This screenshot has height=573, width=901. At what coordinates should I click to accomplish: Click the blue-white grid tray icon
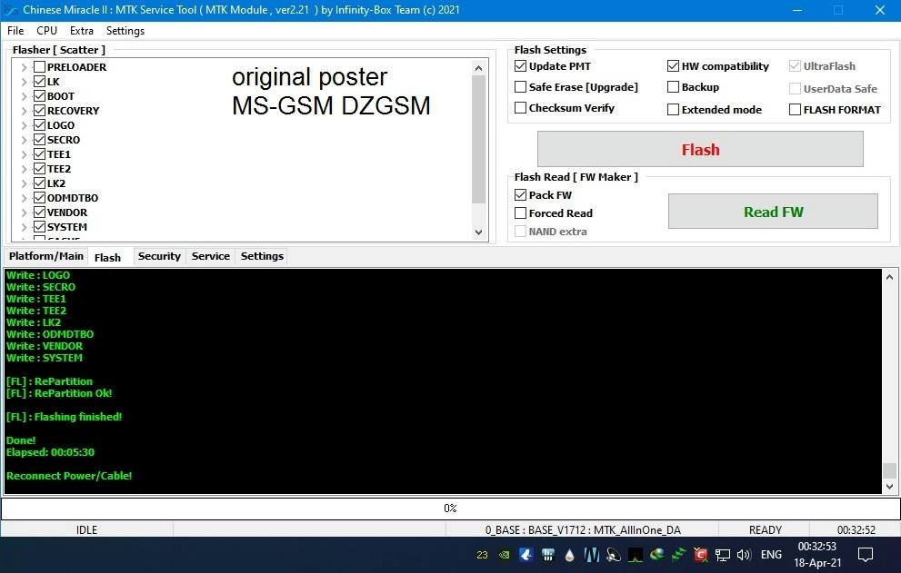click(x=547, y=555)
